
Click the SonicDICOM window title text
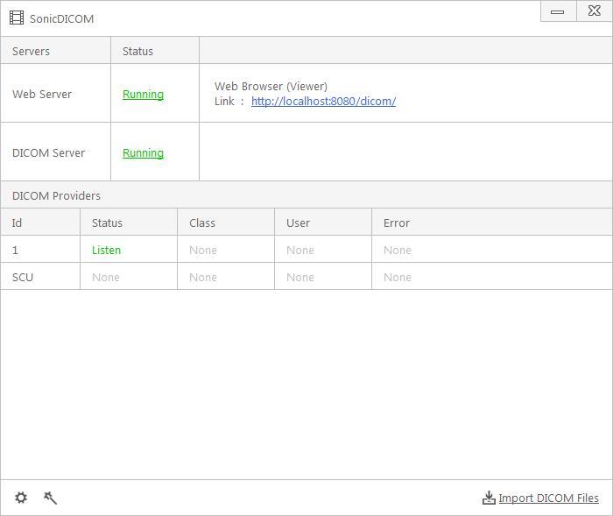point(62,18)
